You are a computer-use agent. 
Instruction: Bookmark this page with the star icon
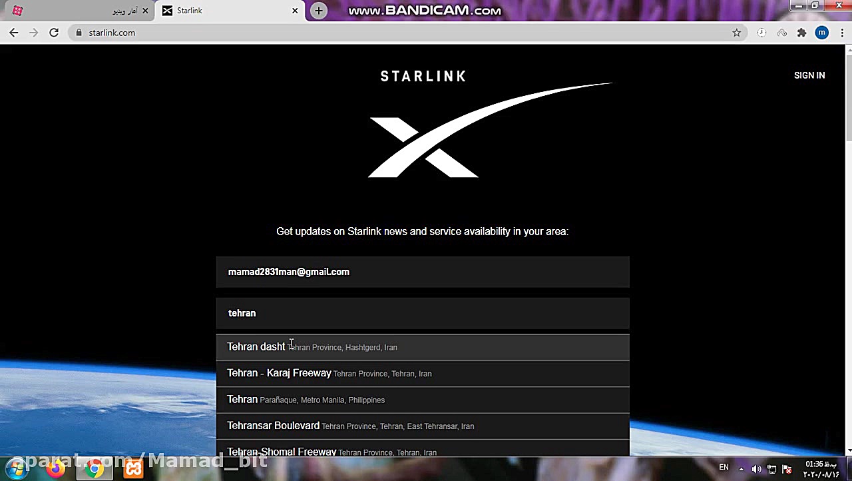click(x=737, y=33)
